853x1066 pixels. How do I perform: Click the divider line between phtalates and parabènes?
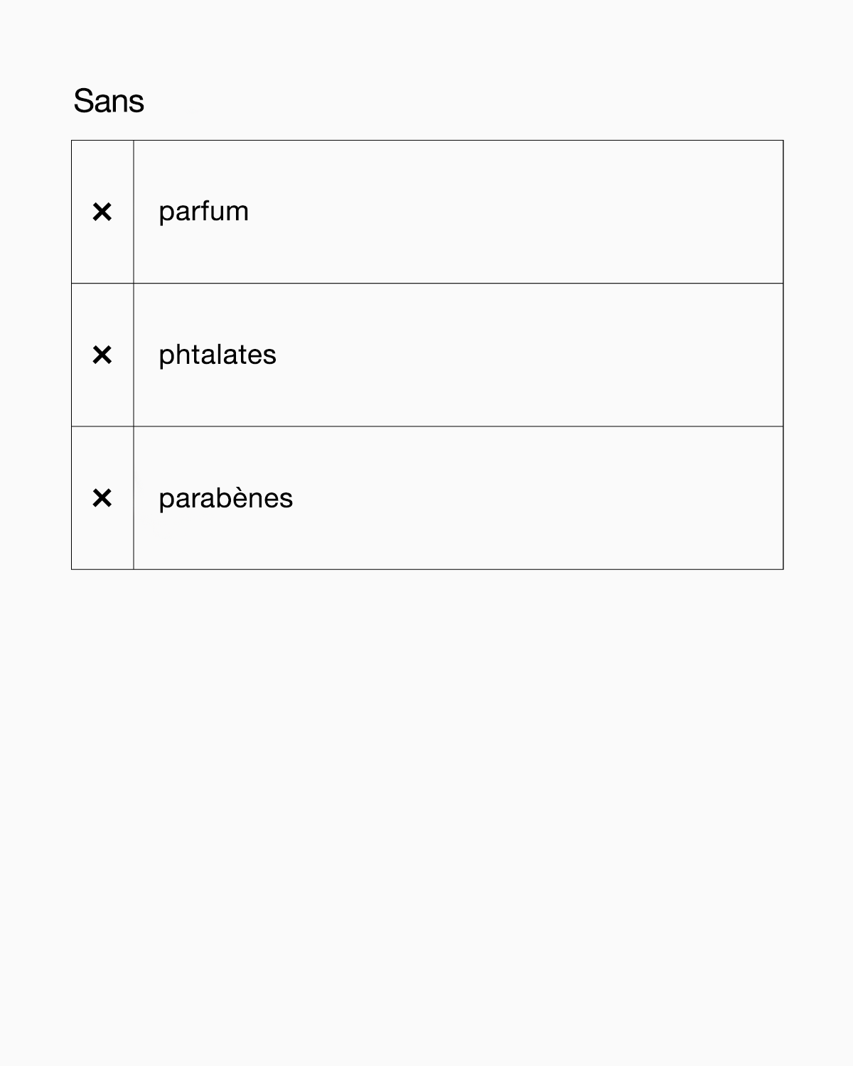(x=426, y=426)
